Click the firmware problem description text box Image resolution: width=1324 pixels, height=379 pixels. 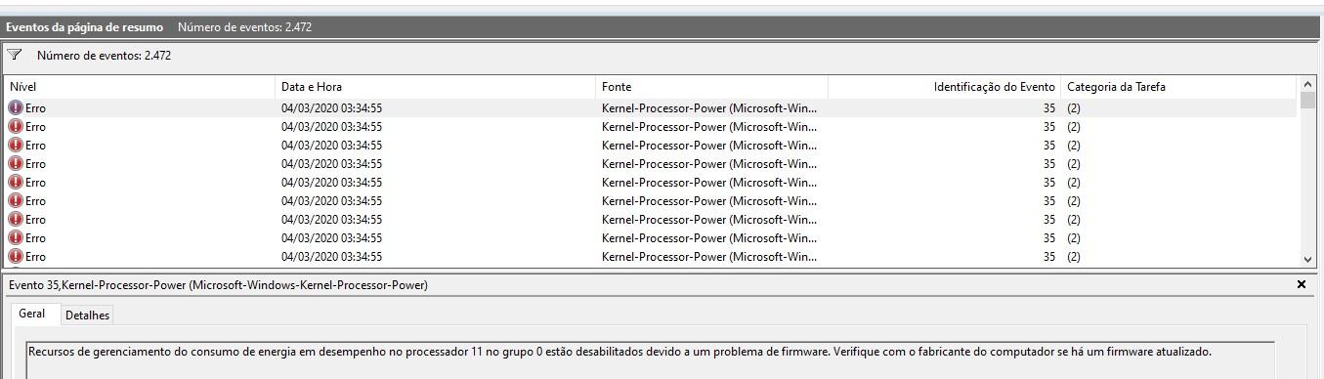[x=651, y=359]
